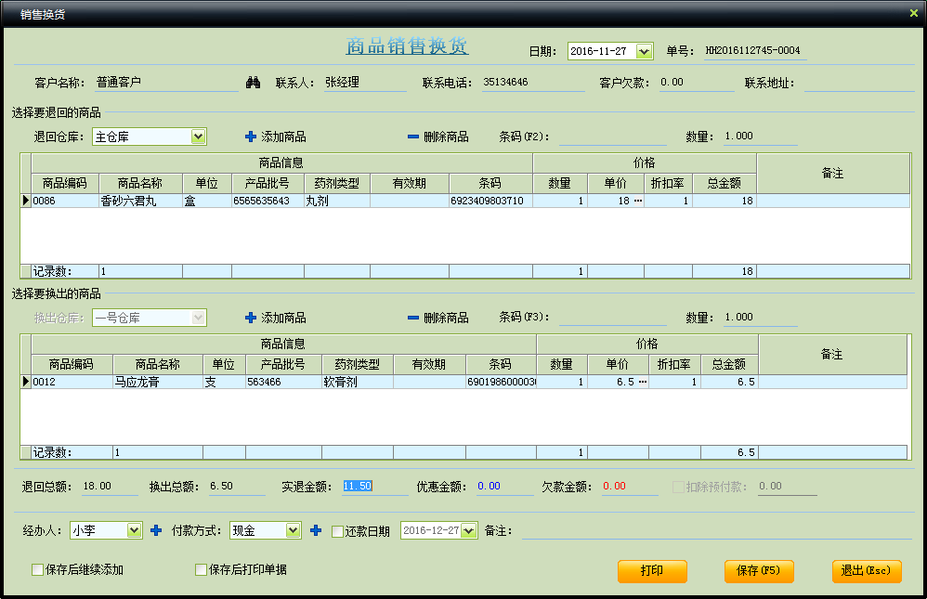Close the 销售换货 window
Viewport: 927px width, 599px height.
tap(913, 12)
